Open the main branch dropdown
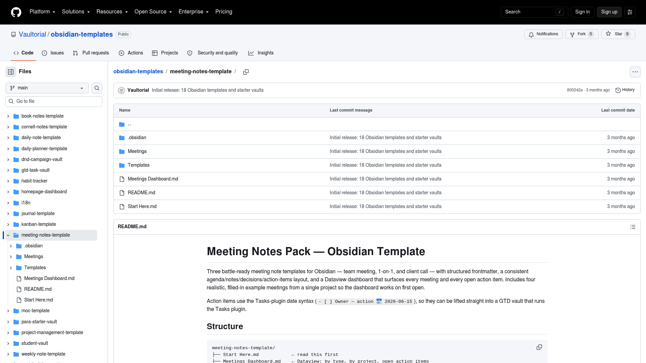The height and width of the screenshot is (363, 646). pyautogui.click(x=47, y=88)
